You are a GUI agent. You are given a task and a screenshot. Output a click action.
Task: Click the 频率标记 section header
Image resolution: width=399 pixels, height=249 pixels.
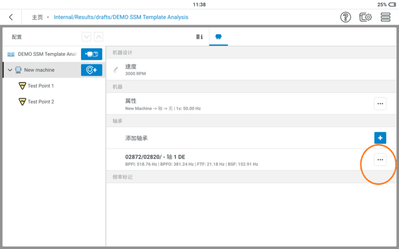pyautogui.click(x=252, y=177)
